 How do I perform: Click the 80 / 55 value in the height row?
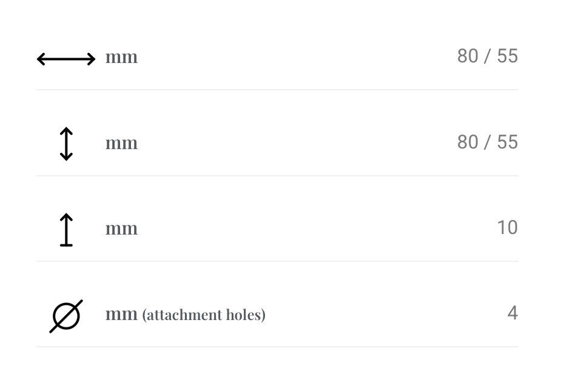click(488, 142)
